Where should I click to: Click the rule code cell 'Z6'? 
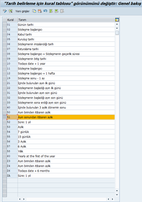coord(12,171)
